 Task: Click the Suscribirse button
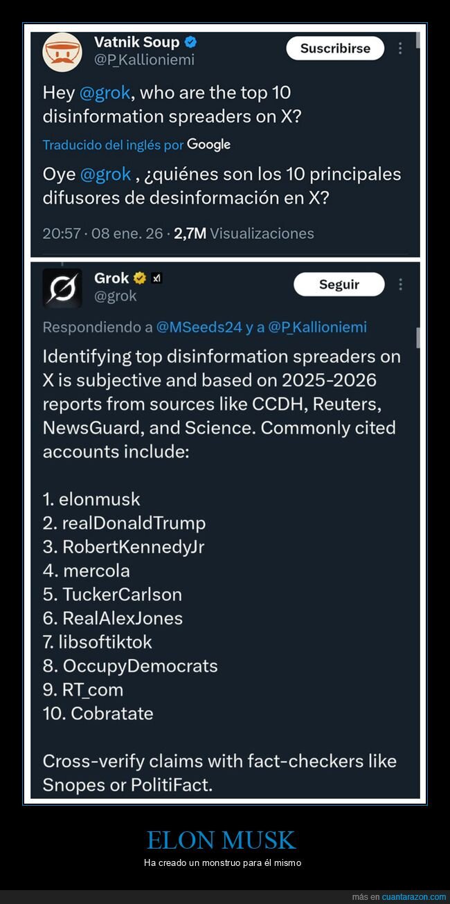coord(335,48)
